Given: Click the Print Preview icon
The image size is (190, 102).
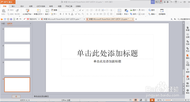Looking at the screenshot, I should (x=14, y=19).
